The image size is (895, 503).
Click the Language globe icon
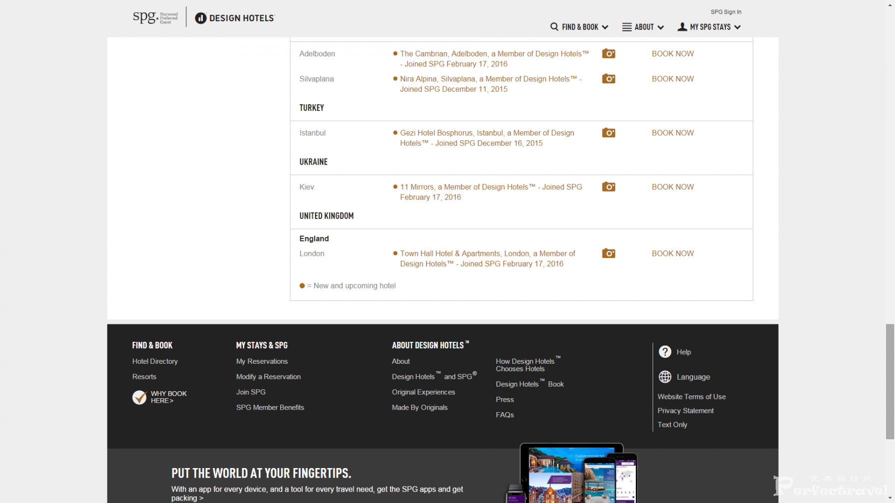(665, 377)
